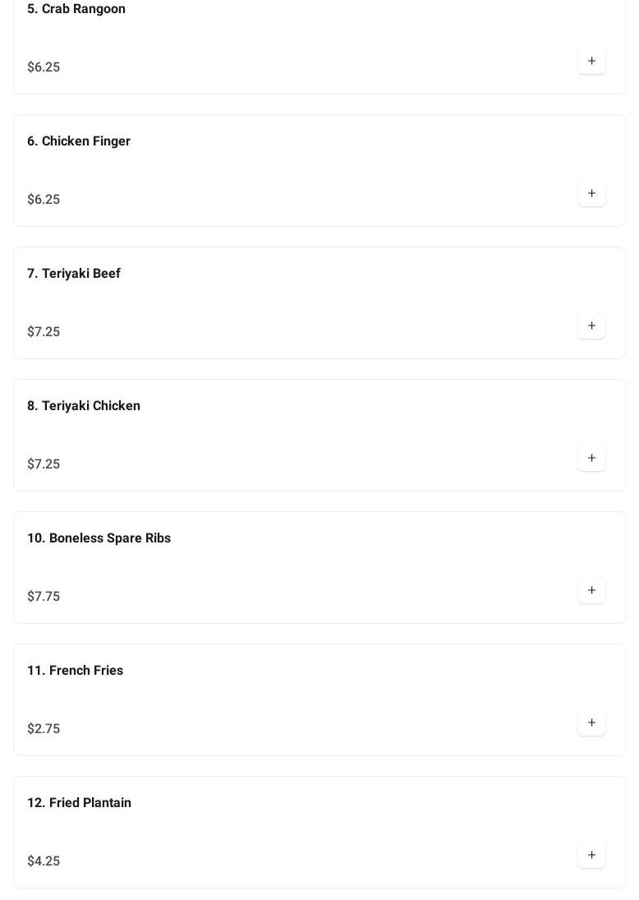Add Fried Plantain with the plus icon
Image resolution: width=639 pixels, height=900 pixels.
[591, 856]
